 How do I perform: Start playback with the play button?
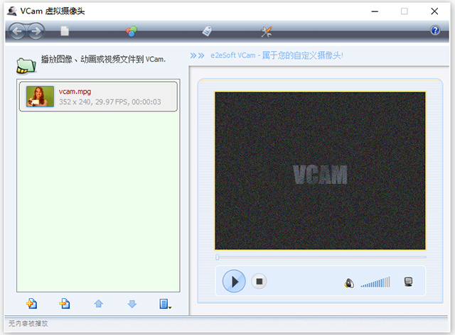point(234,281)
